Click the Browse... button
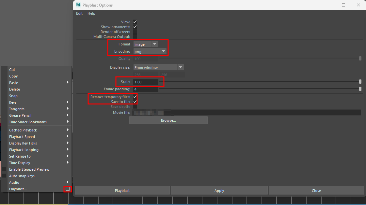This screenshot has width=366, height=205. point(168,120)
